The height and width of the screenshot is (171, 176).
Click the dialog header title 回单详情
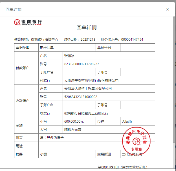(14, 9)
